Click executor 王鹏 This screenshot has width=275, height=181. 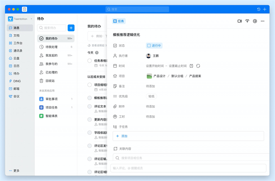(x=153, y=56)
